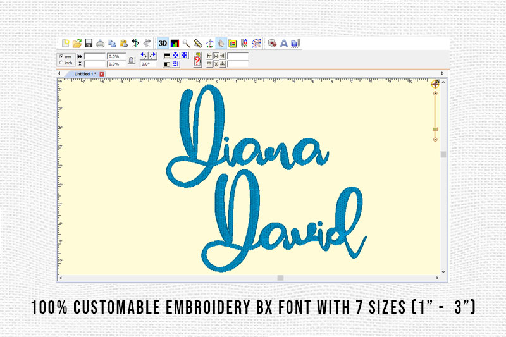Select the magnifying glass zoom tool
506x337 pixels.
pos(186,43)
